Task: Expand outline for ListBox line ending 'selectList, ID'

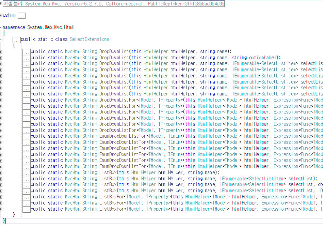Action: click(x=1, y=191)
